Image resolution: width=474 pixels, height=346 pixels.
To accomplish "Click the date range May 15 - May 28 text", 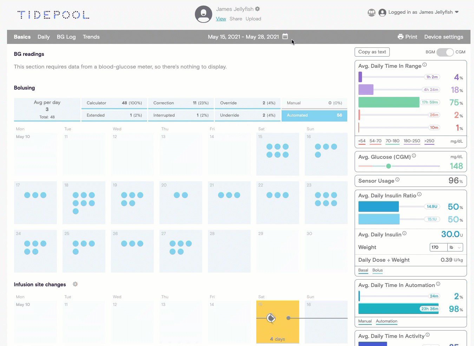I will point(243,37).
